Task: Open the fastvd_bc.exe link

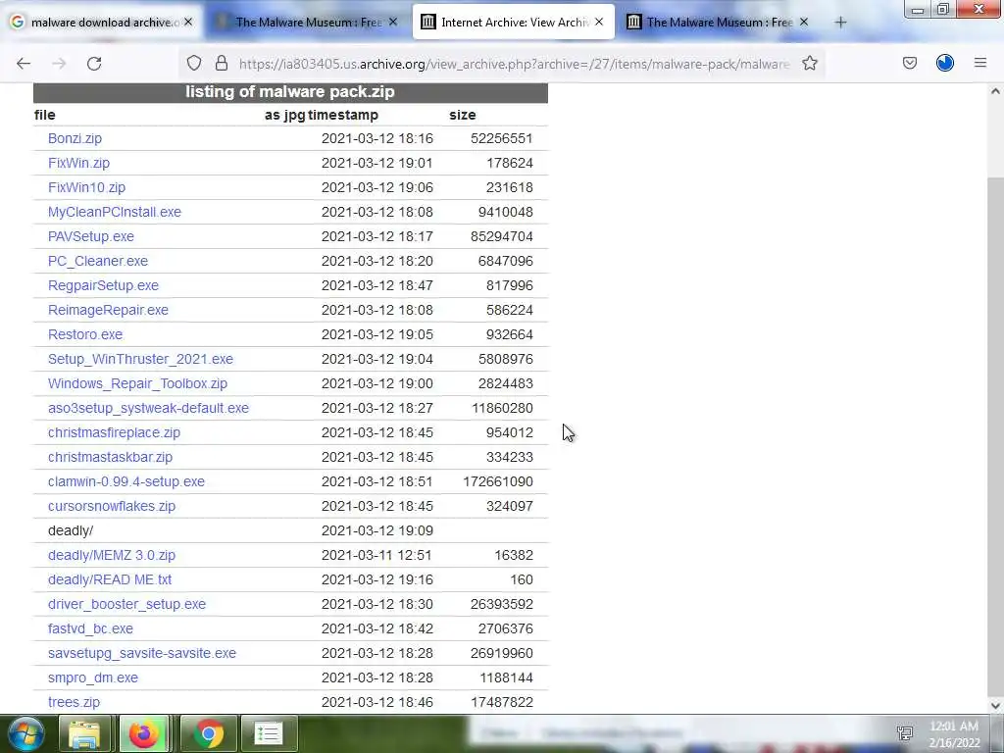Action: (x=90, y=628)
